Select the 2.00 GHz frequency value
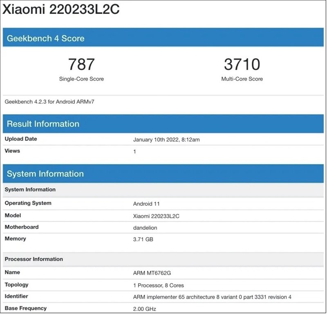 click(145, 309)
